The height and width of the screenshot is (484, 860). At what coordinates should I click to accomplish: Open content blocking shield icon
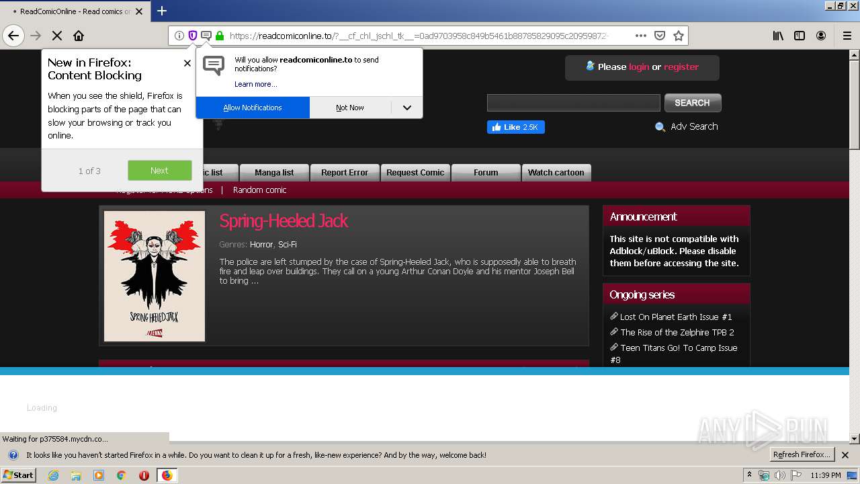[193, 36]
